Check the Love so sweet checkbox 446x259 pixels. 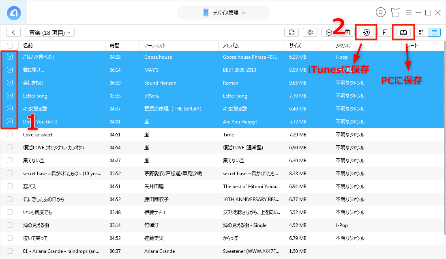[x=10, y=134]
